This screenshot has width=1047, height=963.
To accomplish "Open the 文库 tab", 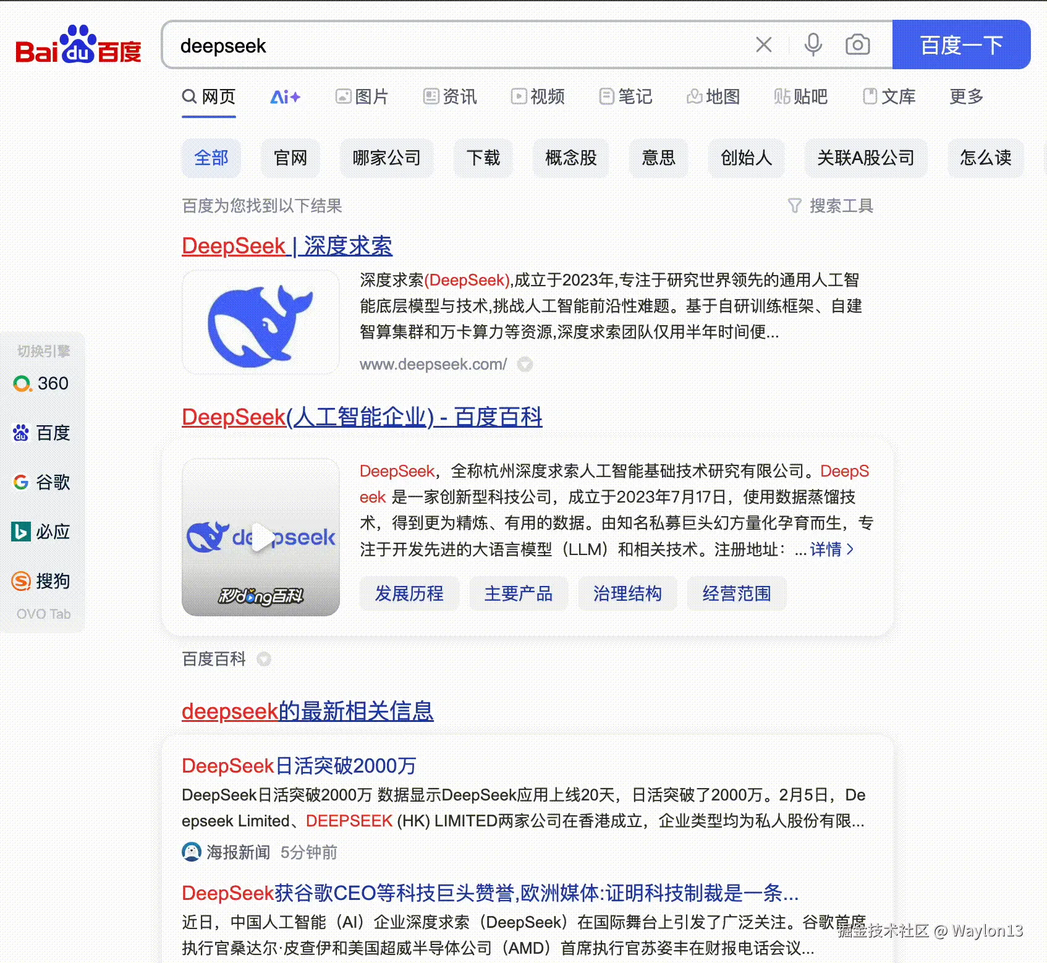I will click(889, 96).
